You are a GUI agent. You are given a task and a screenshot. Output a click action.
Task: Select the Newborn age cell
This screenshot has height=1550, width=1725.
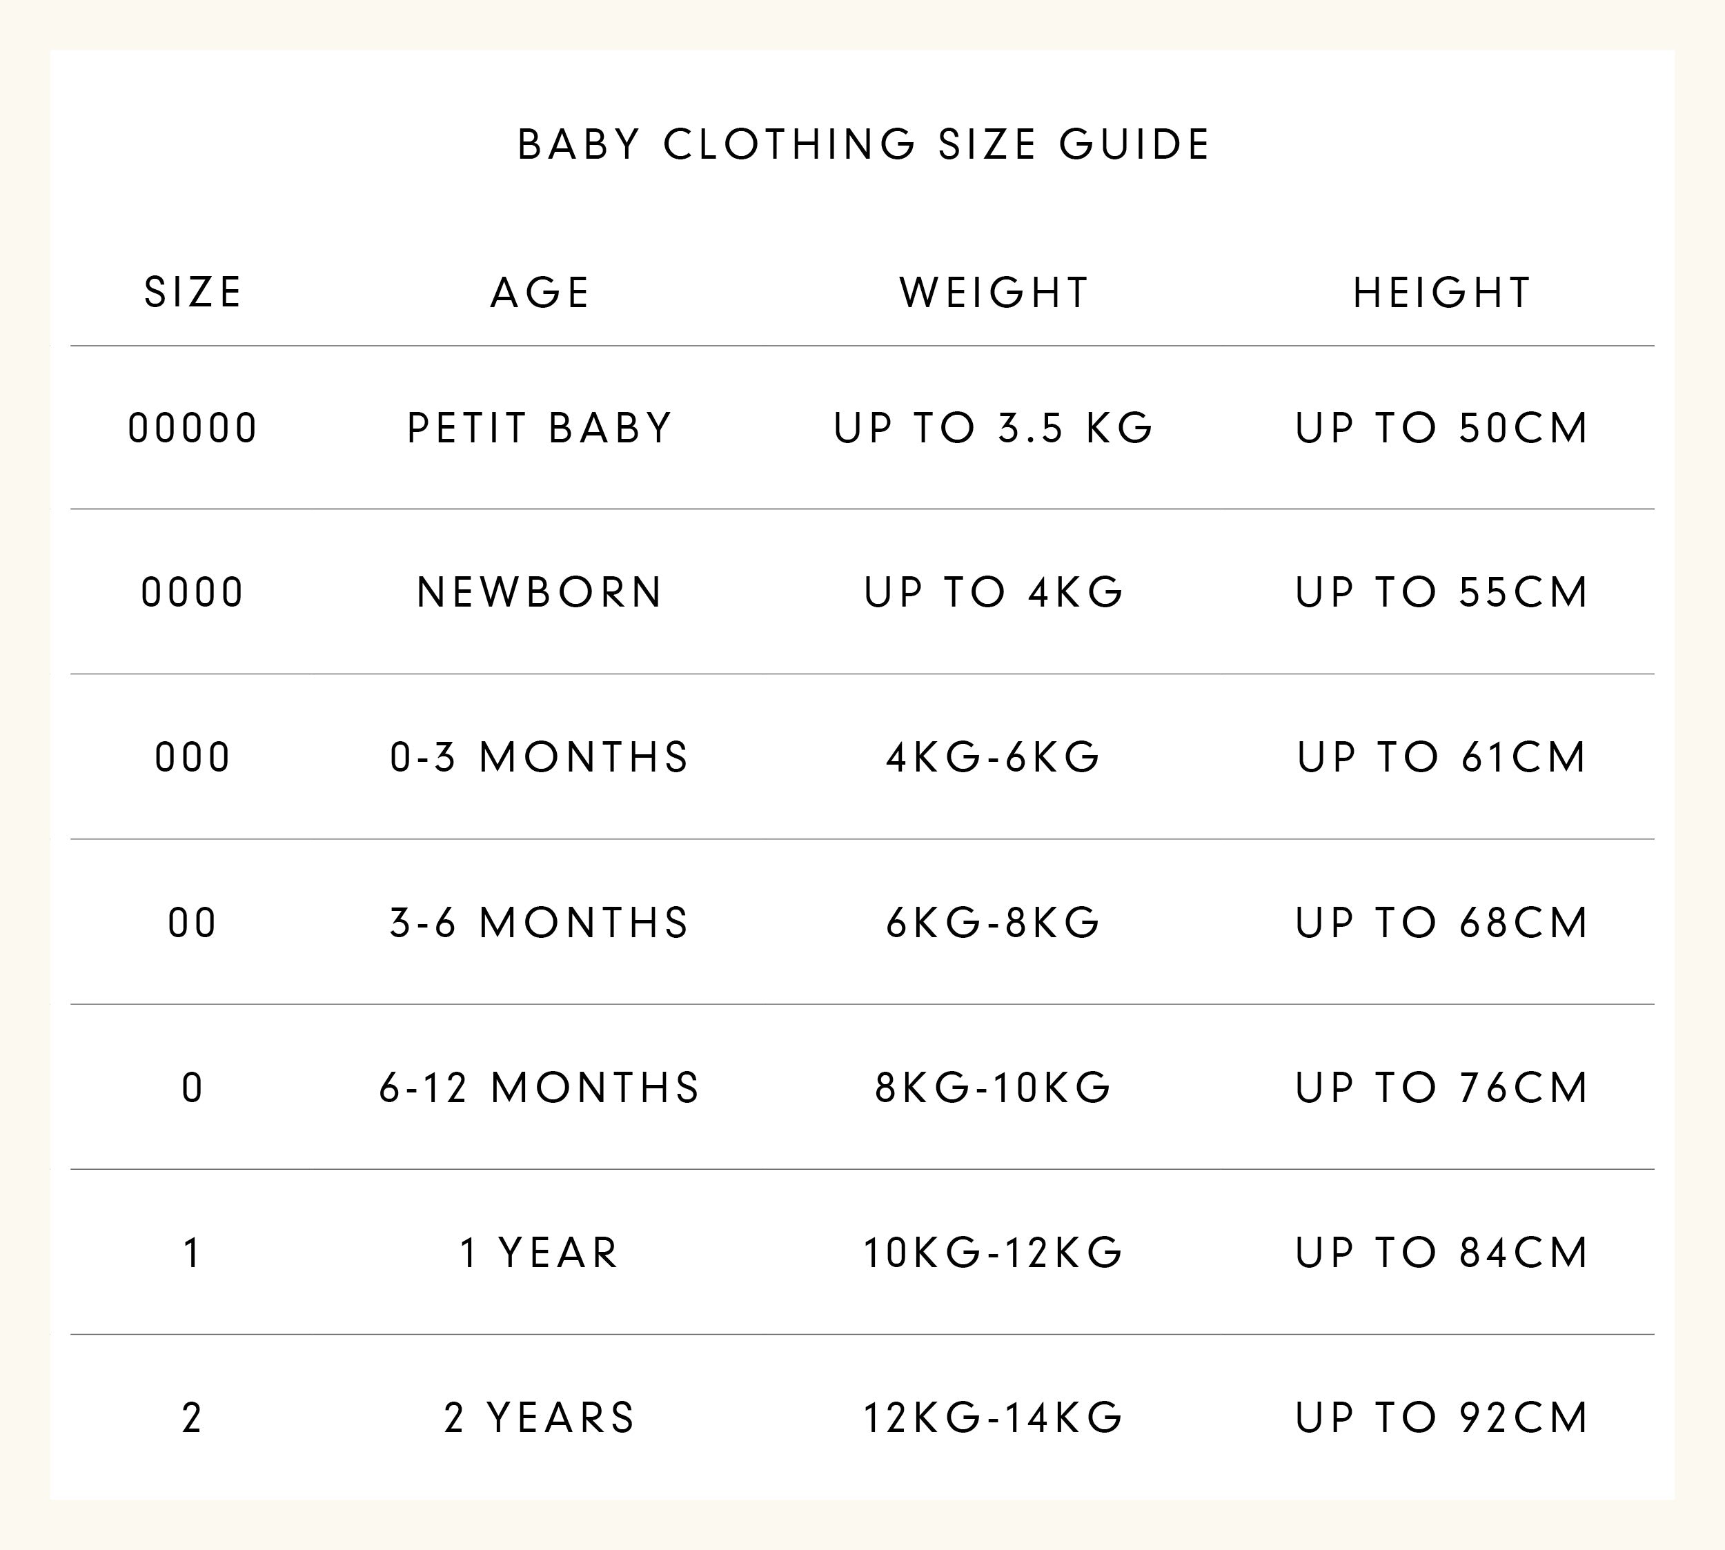(x=540, y=593)
